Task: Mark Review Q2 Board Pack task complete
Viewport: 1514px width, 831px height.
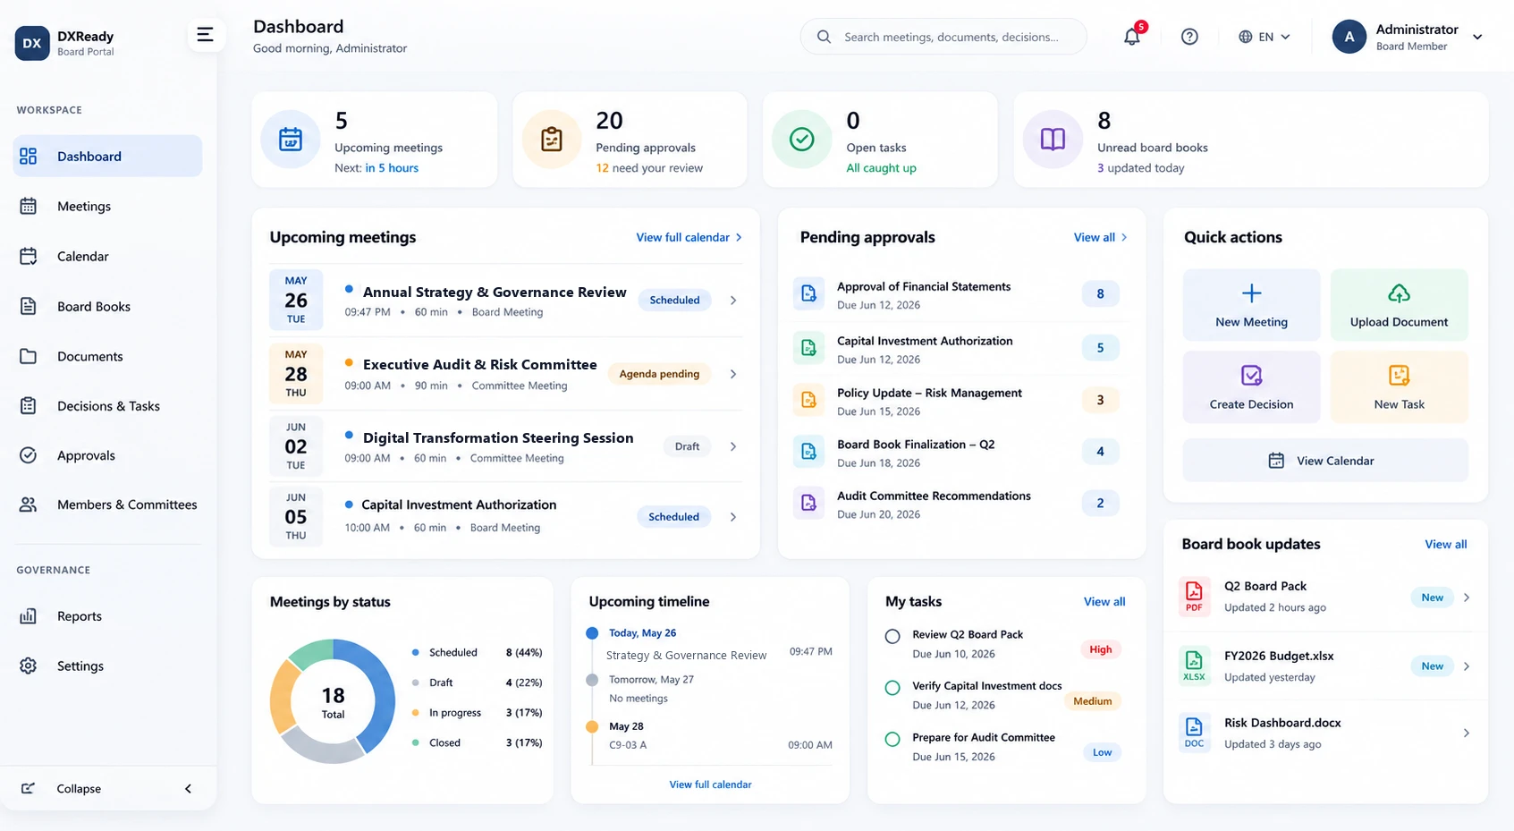Action: (892, 637)
